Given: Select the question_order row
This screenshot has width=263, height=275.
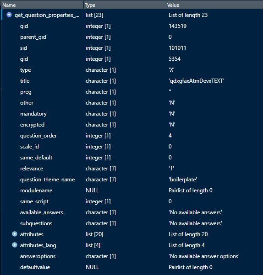Looking at the screenshot, I should [132, 136].
